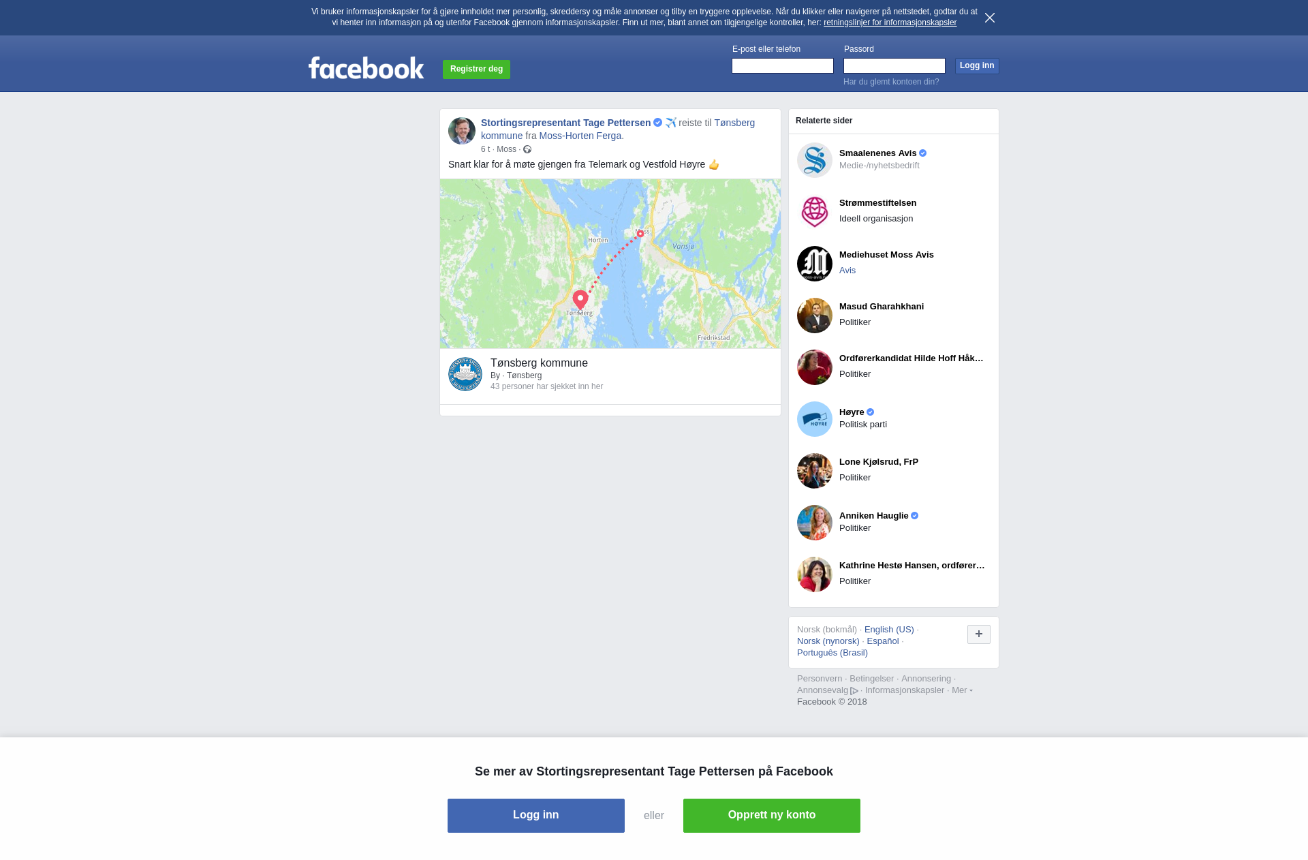Switch language to English (US)

click(889, 630)
